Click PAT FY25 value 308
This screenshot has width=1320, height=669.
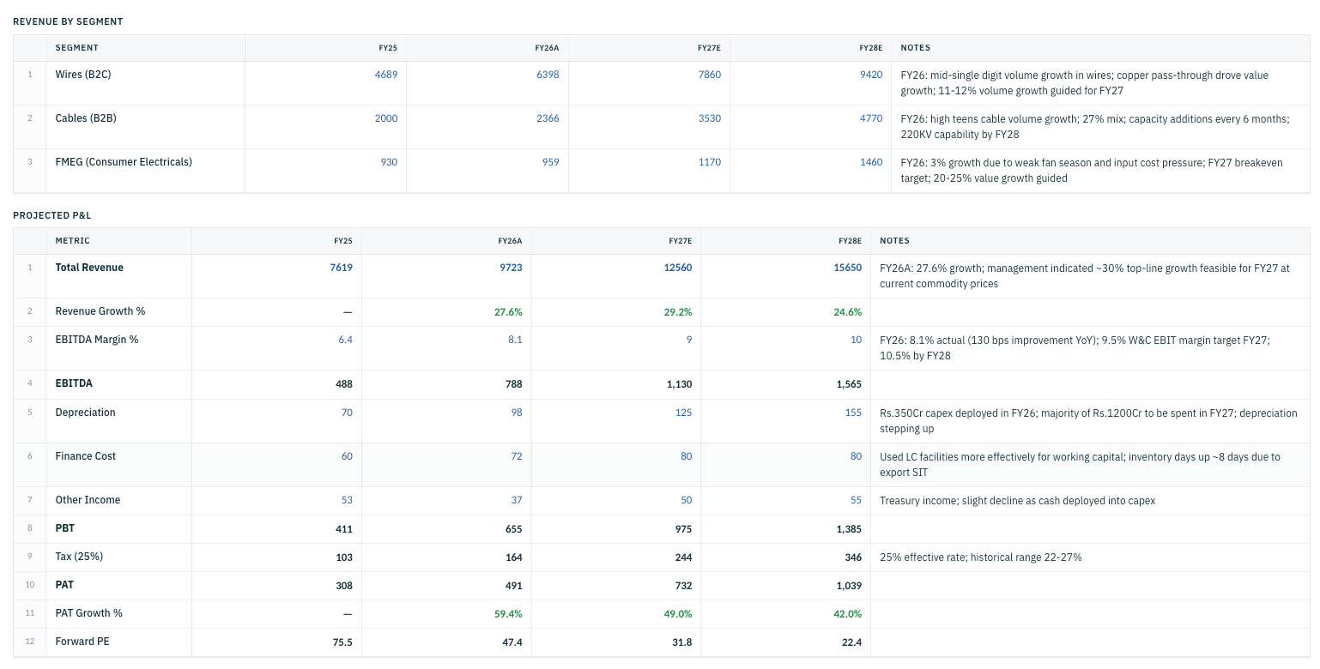[343, 586]
